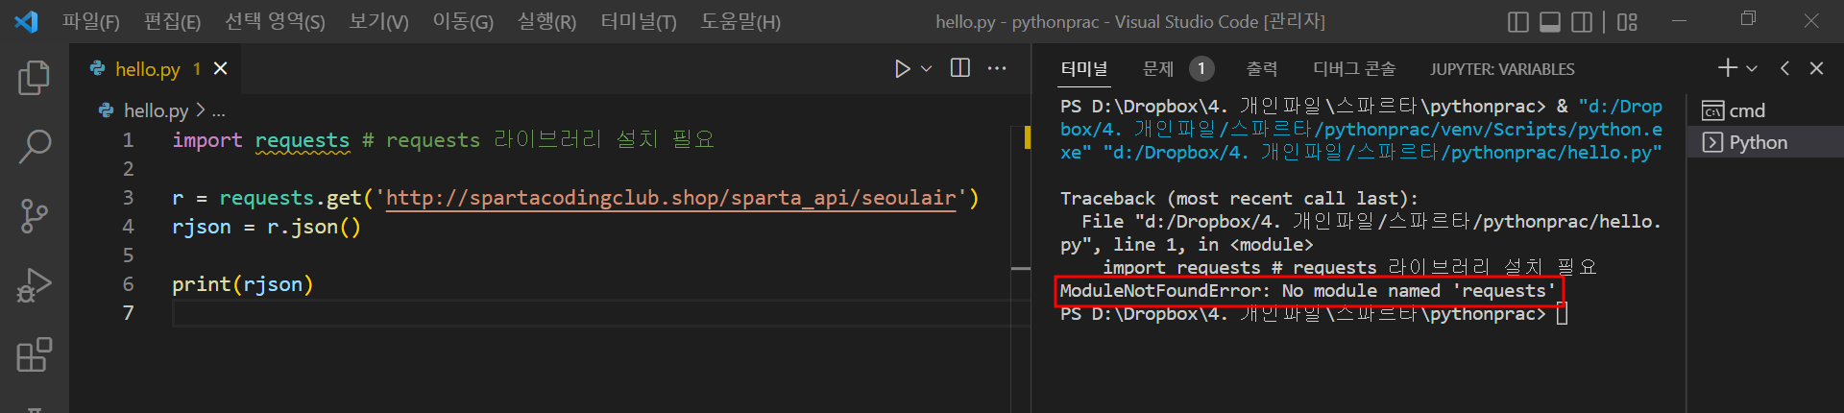The height and width of the screenshot is (413, 1844).
Task: Open Customize Layout icon in title bar
Action: [x=1627, y=21]
